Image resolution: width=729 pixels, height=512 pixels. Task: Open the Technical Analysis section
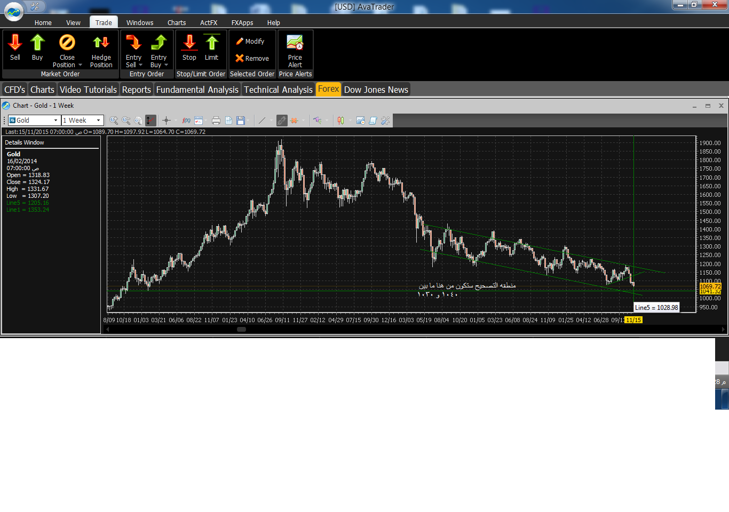[x=278, y=90]
